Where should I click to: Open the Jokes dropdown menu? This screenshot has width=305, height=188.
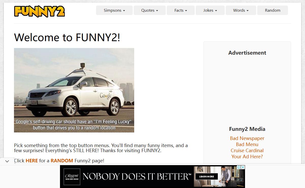click(x=210, y=10)
